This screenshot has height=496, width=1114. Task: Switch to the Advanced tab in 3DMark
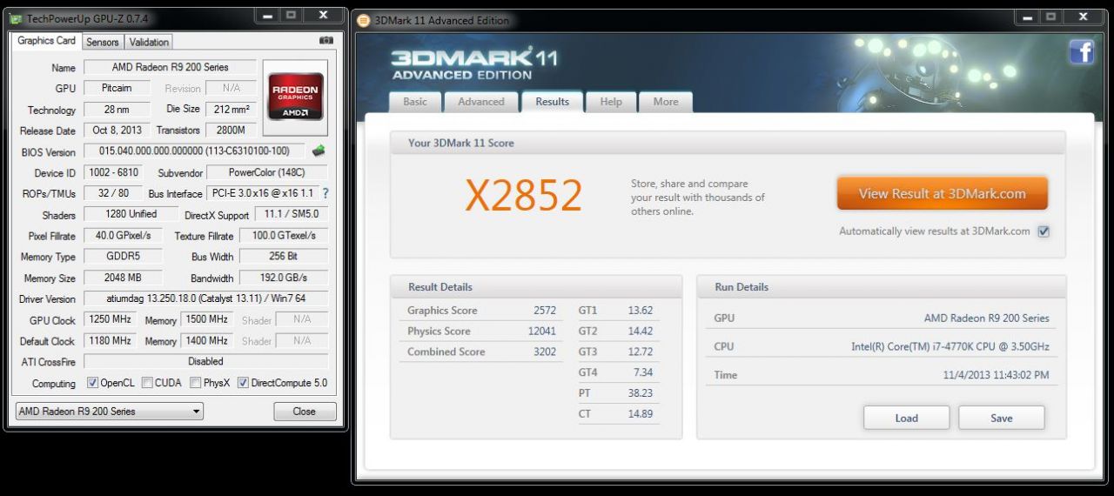tap(481, 102)
